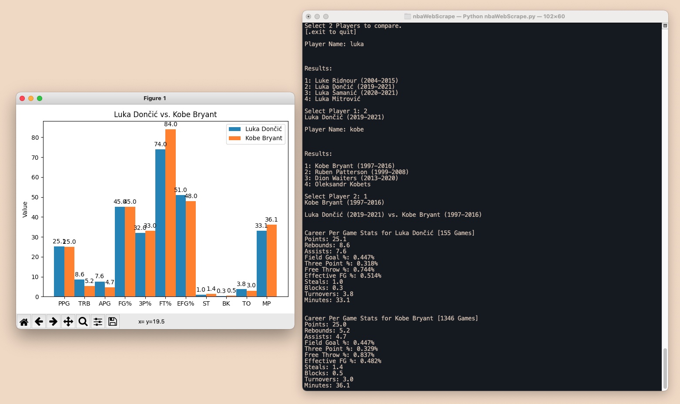This screenshot has height=404, width=680.
Task: Click result '4: Oleksandr Kobets' in terminal
Action: point(338,184)
